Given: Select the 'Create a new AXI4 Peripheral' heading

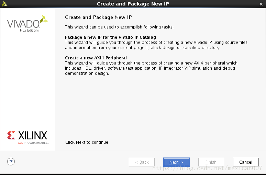Looking at the screenshot, I should 96,58.
